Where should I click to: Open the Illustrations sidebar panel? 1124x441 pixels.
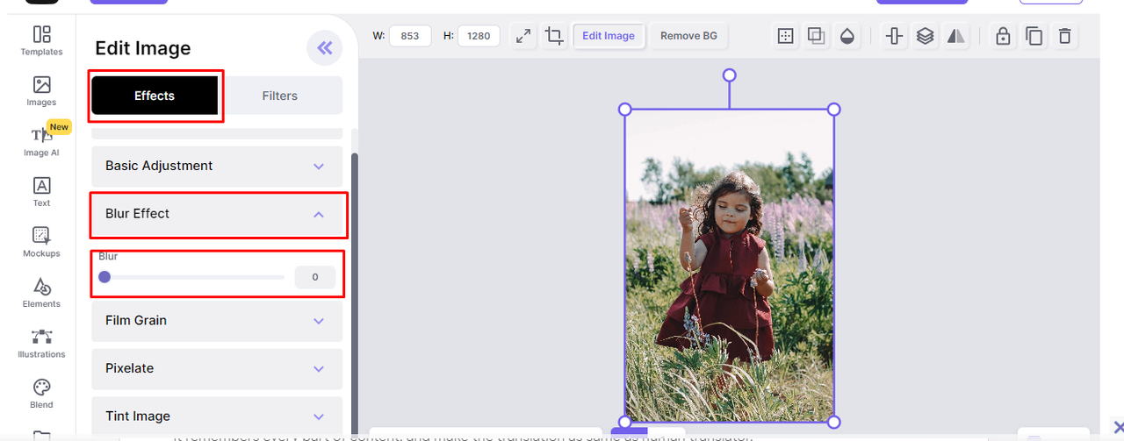click(41, 343)
